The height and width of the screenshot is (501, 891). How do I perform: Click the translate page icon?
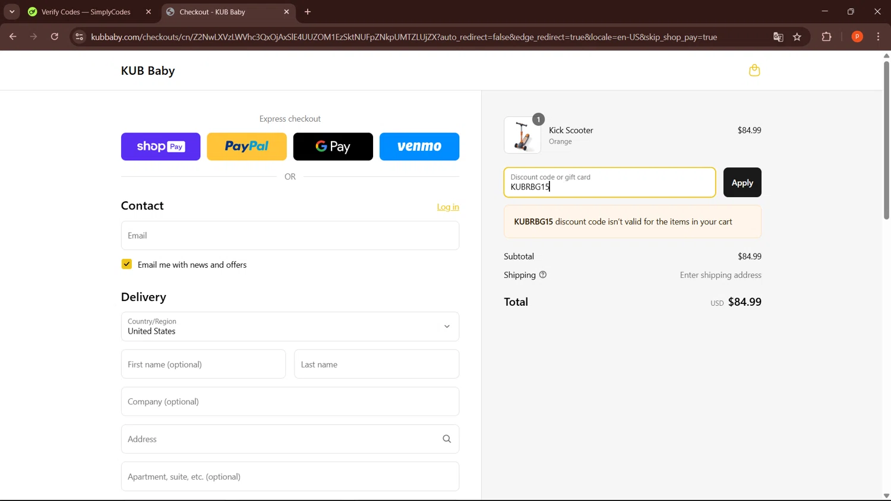coord(778,37)
